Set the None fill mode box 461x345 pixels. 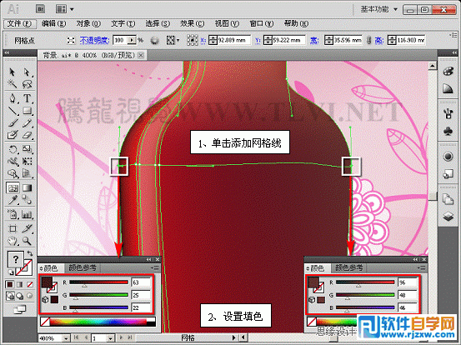tap(30, 284)
